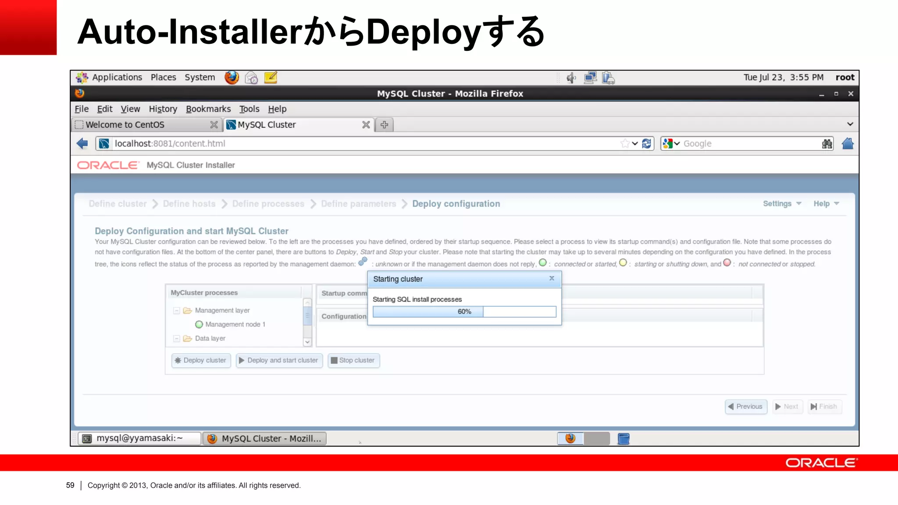
Task: Click the volume speaker icon in panel
Action: 571,78
